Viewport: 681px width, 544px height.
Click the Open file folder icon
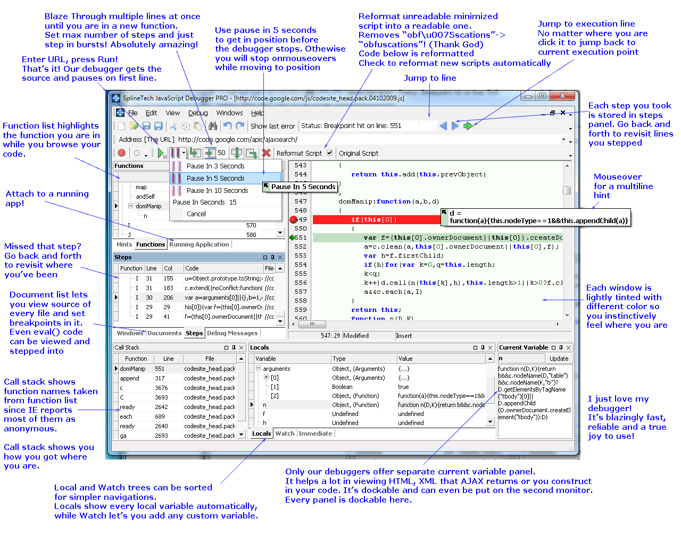click(134, 126)
